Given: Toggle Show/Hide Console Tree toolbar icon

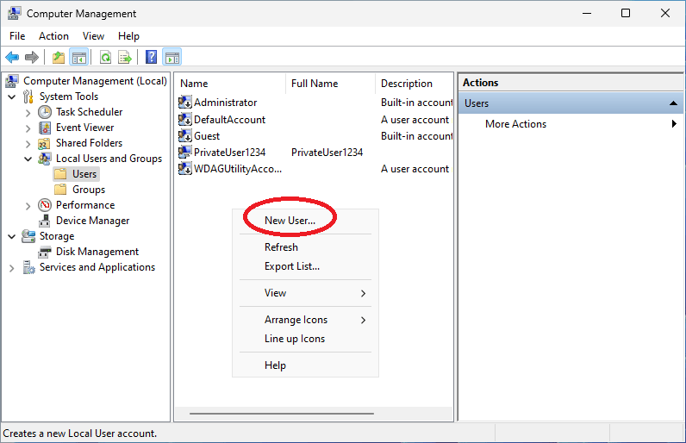Looking at the screenshot, I should (x=79, y=57).
